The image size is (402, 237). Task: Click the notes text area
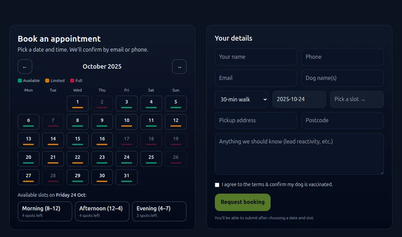tap(299, 154)
